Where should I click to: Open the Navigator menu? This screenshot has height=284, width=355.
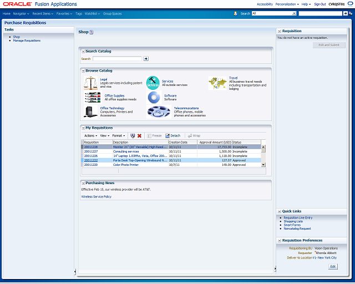click(x=21, y=13)
